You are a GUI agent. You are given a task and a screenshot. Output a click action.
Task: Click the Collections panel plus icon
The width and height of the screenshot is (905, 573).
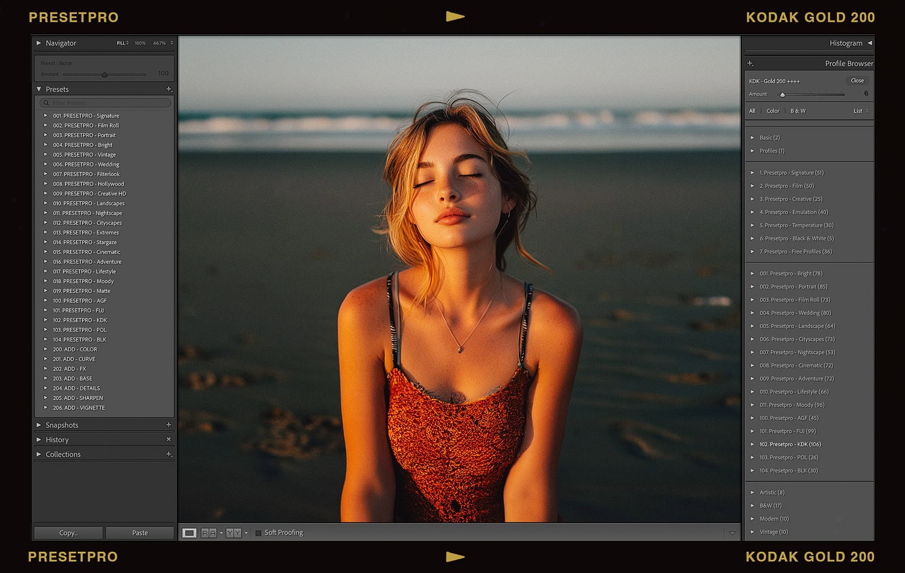pos(169,454)
